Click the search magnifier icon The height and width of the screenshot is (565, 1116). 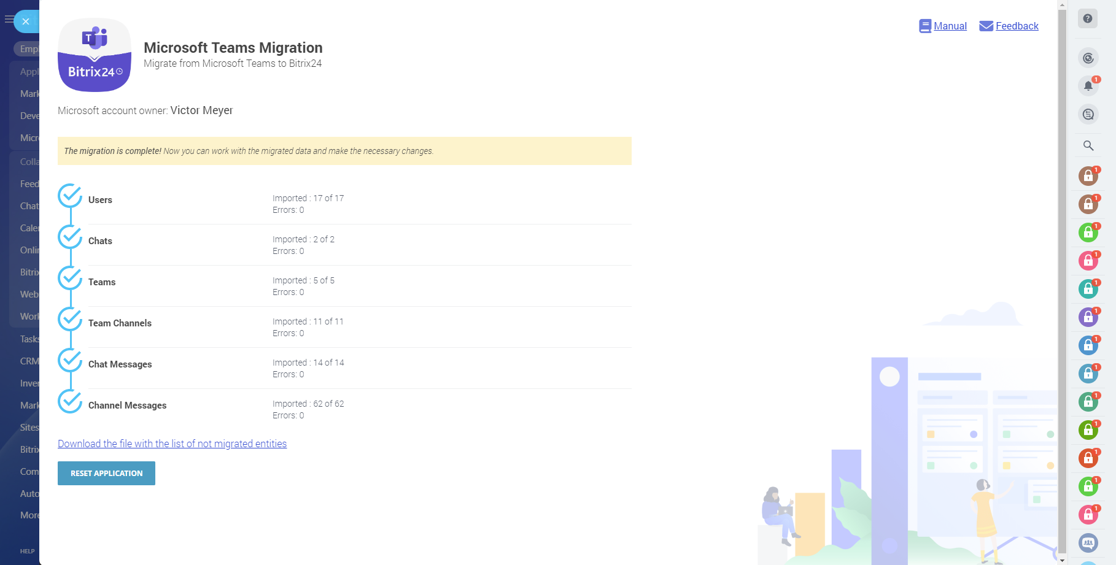pyautogui.click(x=1088, y=146)
